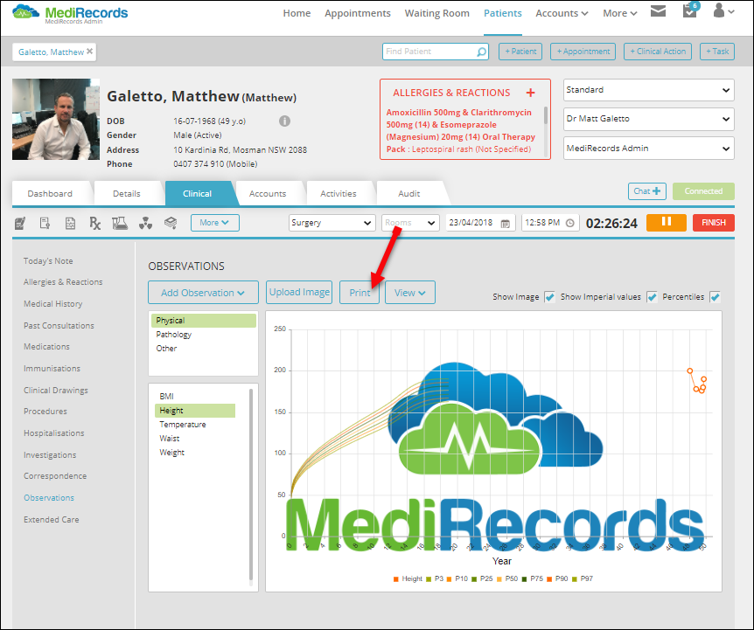
Task: Switch to the Activities tab
Action: [x=338, y=193]
